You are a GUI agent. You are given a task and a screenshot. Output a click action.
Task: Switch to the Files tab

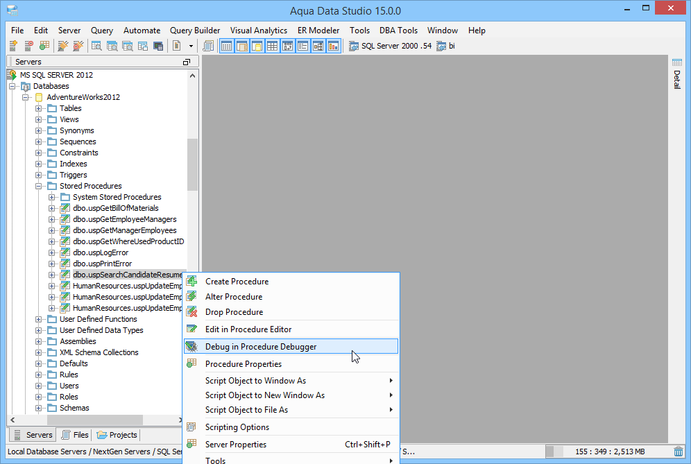75,435
